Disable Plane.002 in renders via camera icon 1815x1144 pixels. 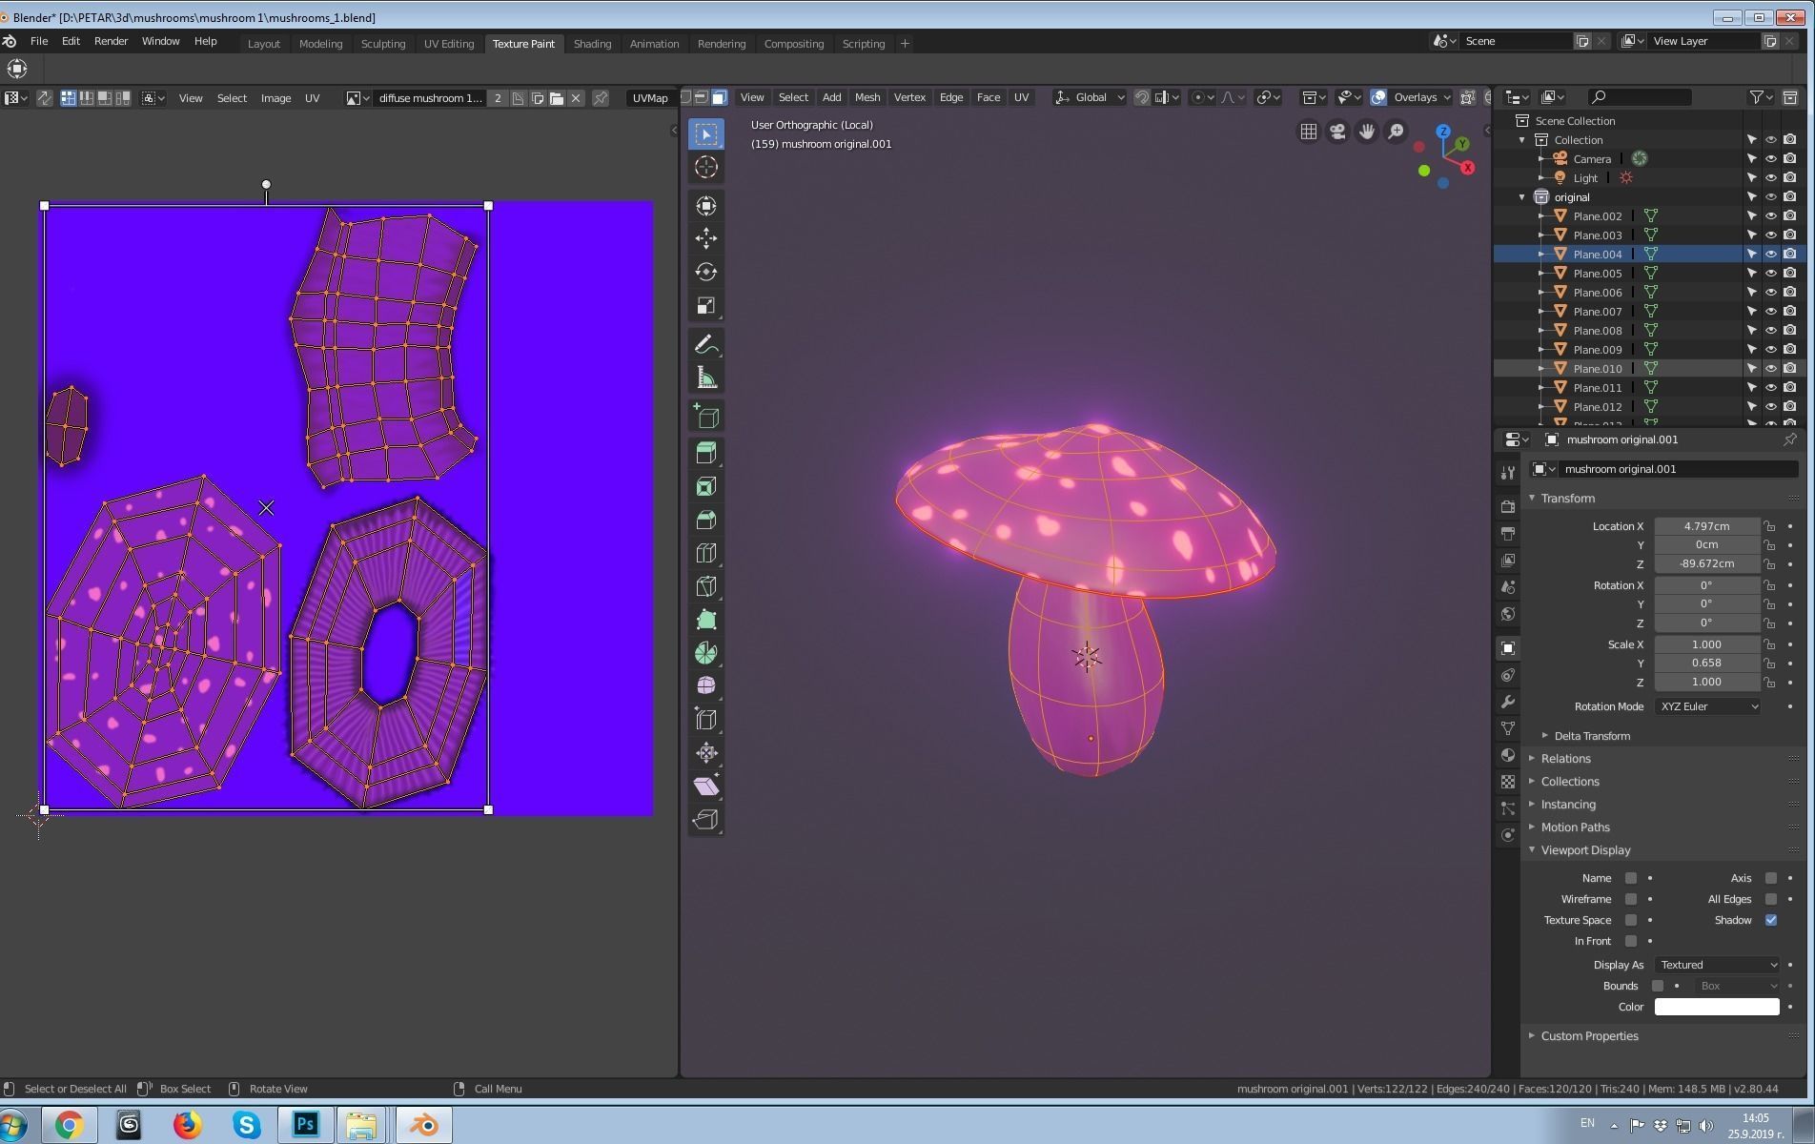click(1789, 215)
